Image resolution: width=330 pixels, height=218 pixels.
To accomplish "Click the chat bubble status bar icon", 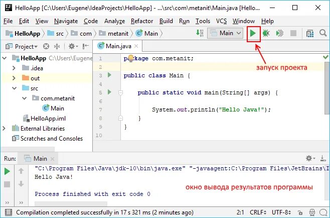I will [x=323, y=212].
